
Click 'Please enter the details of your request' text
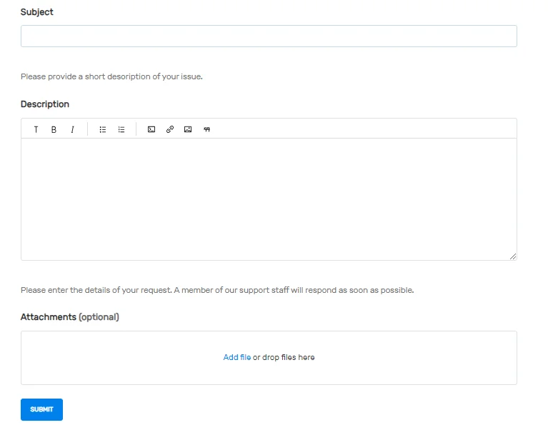(217, 290)
